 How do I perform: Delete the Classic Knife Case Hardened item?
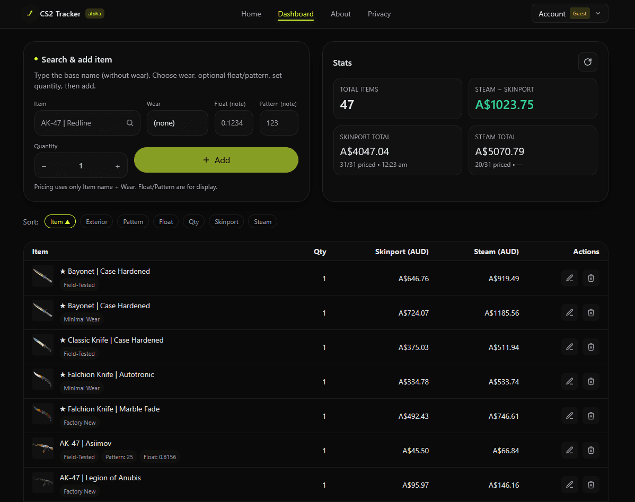click(590, 347)
